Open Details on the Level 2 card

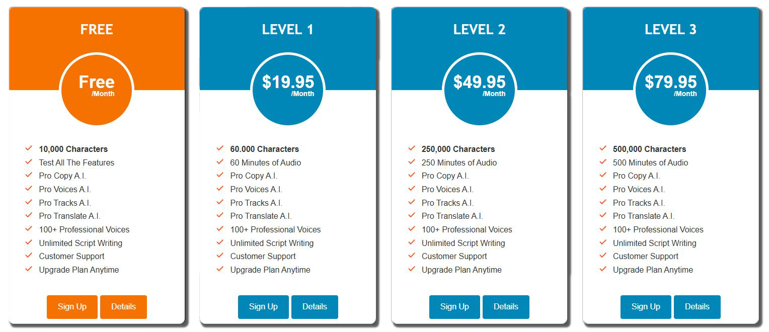pyautogui.click(x=506, y=307)
